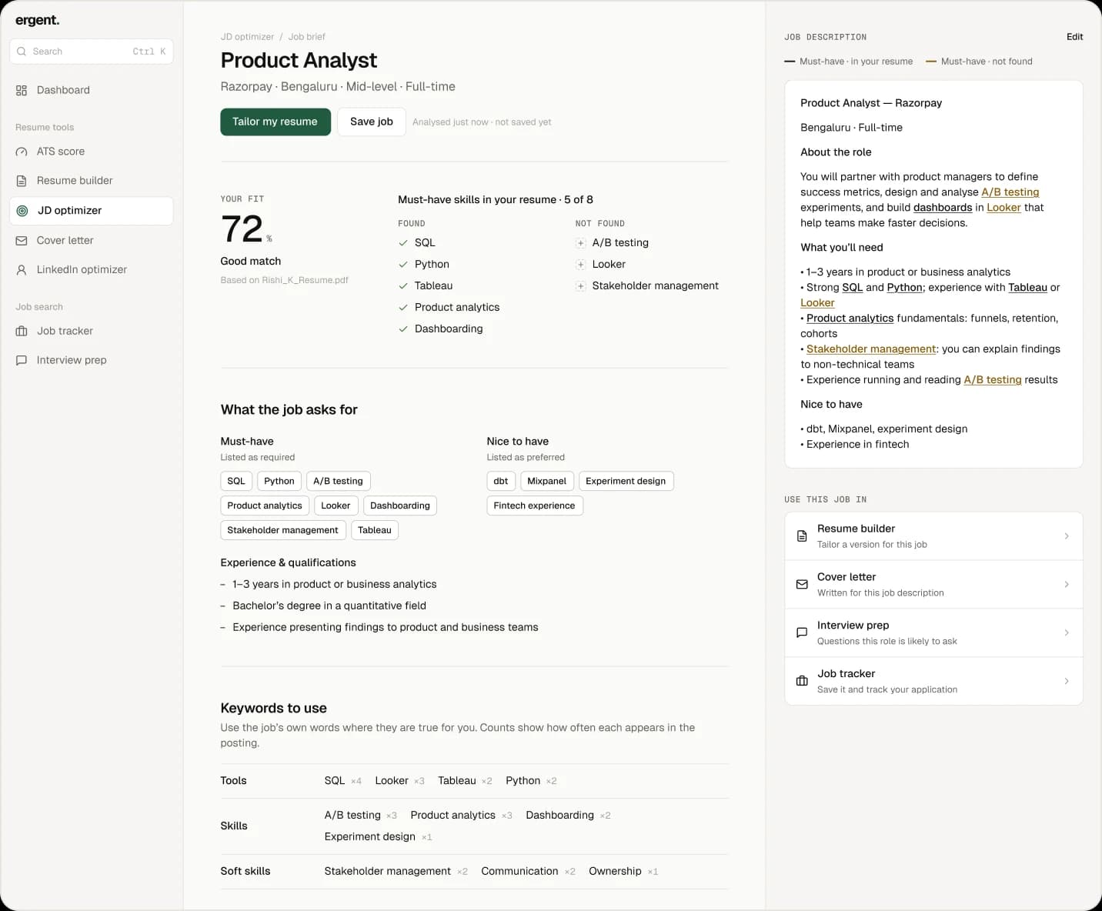Click the Experiment design nice-to-have tag

[626, 481]
